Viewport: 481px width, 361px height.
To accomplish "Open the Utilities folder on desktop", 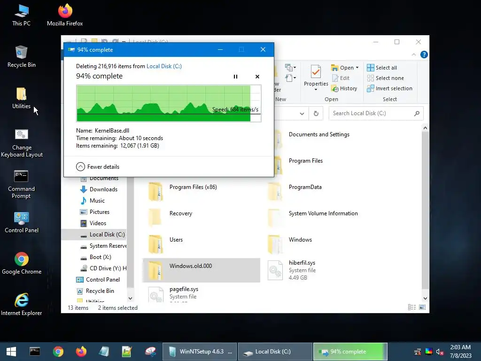I will click(x=21, y=98).
